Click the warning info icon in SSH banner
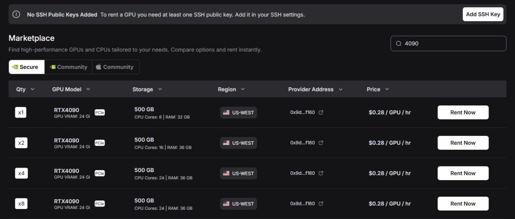The image size is (515, 219). [x=16, y=14]
